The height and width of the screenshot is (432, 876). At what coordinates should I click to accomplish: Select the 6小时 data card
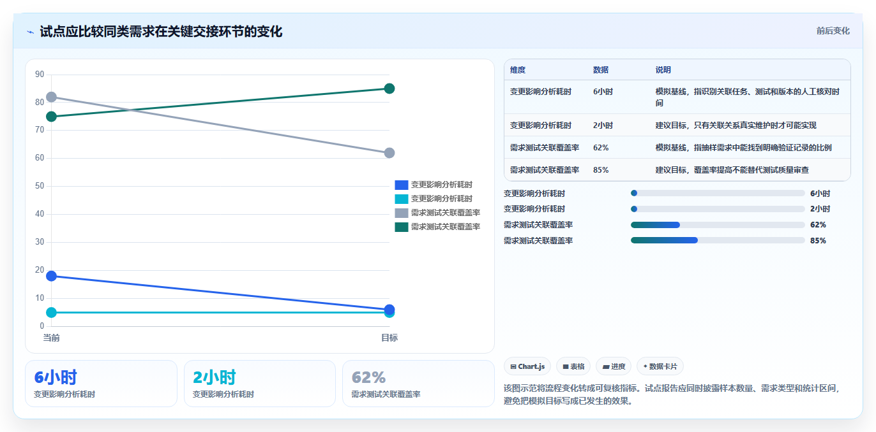pos(101,384)
